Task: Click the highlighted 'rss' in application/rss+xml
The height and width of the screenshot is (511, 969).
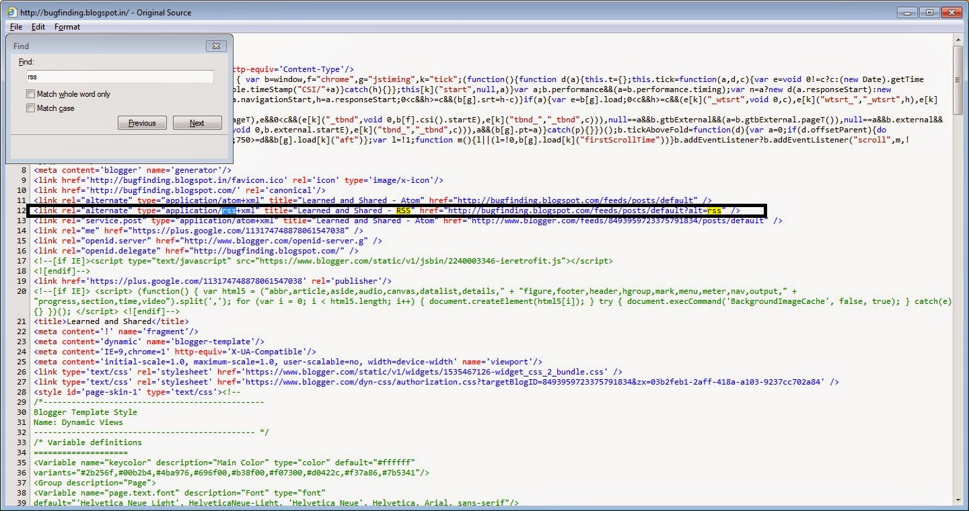Action: coord(229,210)
